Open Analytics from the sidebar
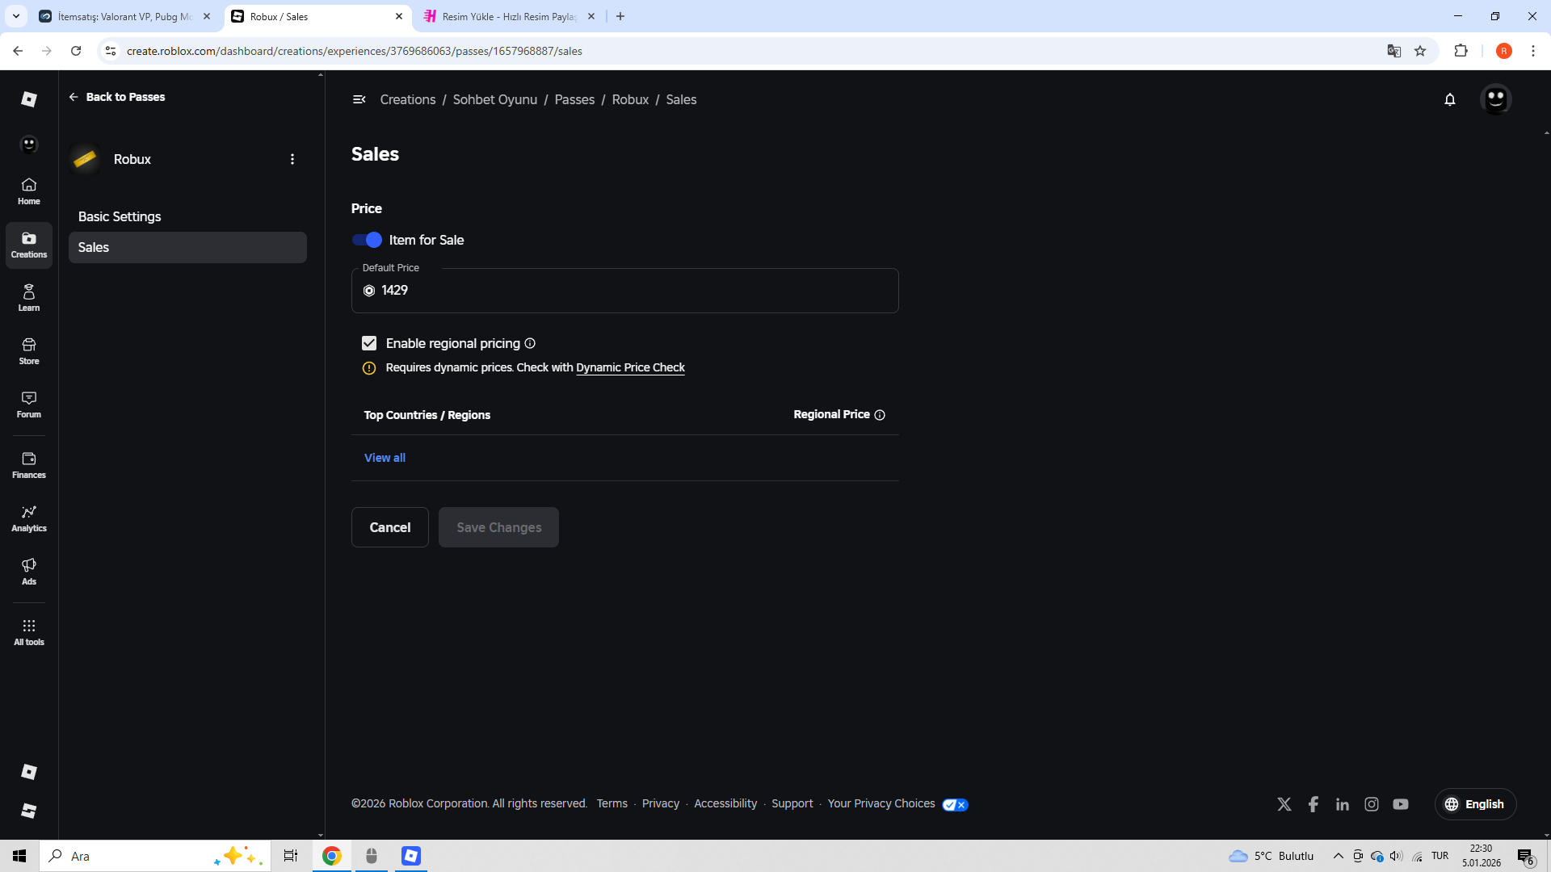The image size is (1551, 872). [29, 518]
